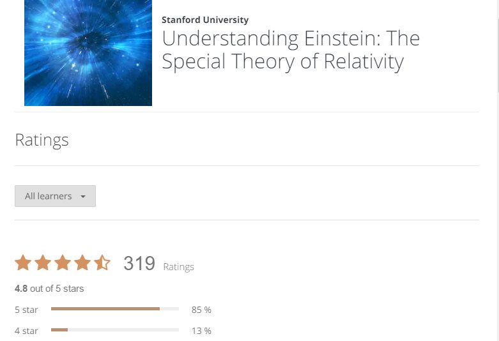Click the 4.8 out of 5 stars text
499x341 pixels.
[49, 289]
